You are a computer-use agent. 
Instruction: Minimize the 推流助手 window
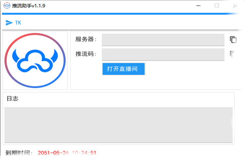pos(198,6)
